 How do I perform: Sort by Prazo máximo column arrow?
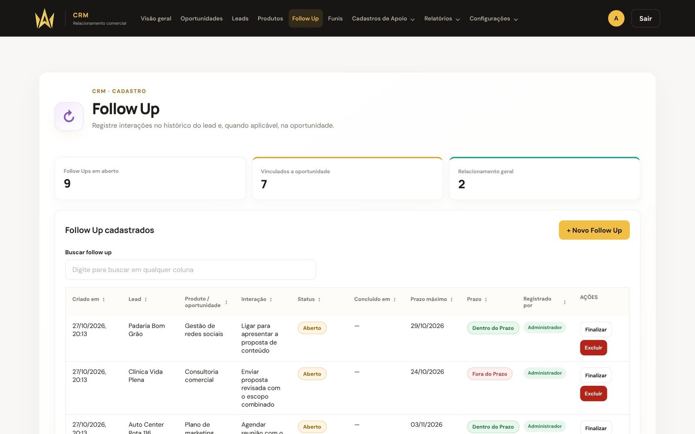(451, 299)
